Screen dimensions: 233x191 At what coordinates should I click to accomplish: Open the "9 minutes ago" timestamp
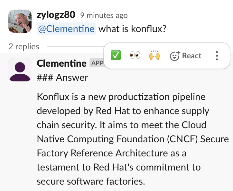[x=104, y=15]
